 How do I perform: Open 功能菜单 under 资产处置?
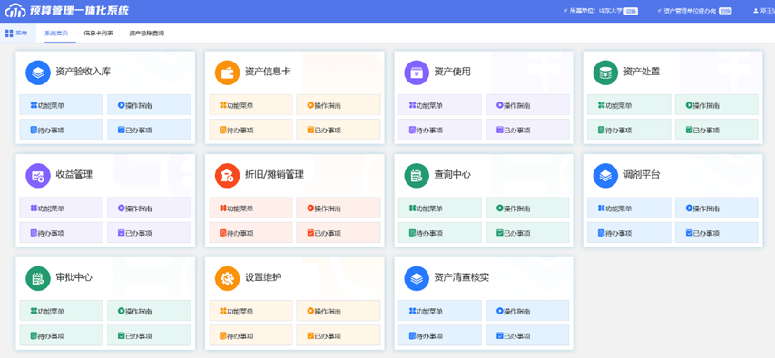coord(629,105)
